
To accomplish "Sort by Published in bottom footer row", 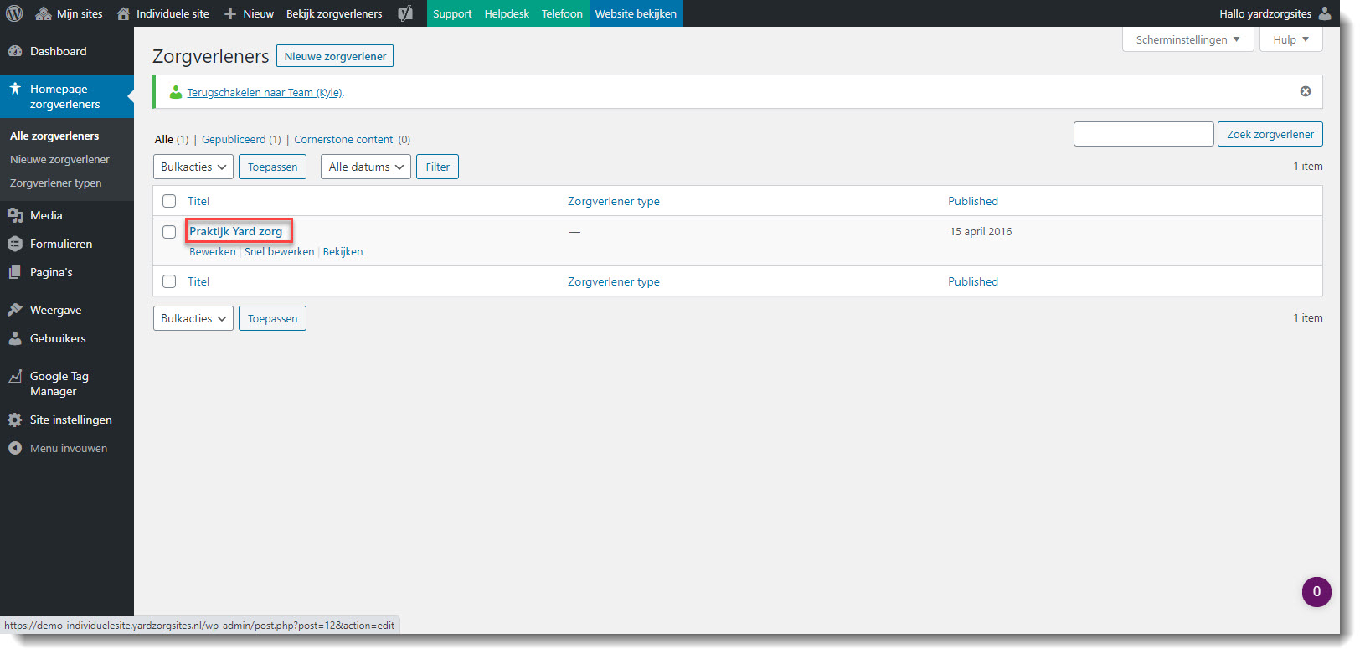I will 973,281.
